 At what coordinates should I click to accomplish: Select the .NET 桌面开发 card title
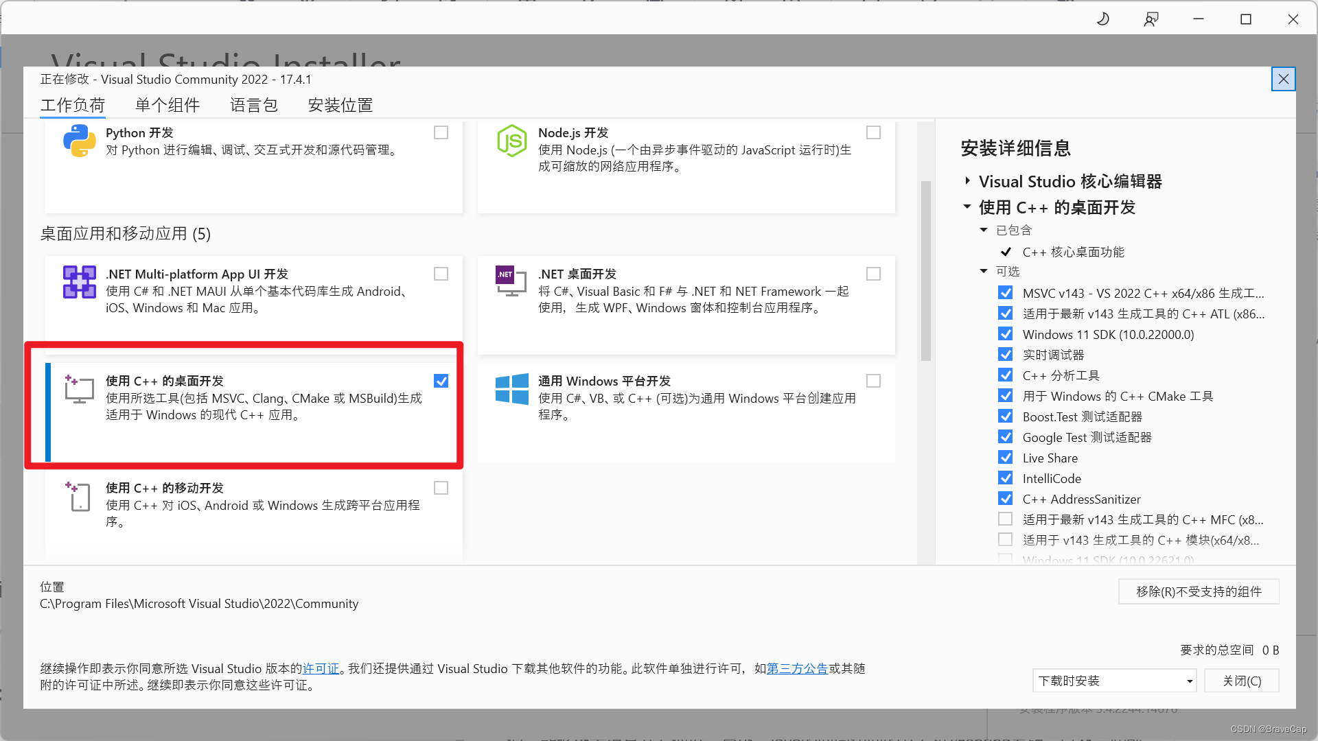(x=577, y=274)
